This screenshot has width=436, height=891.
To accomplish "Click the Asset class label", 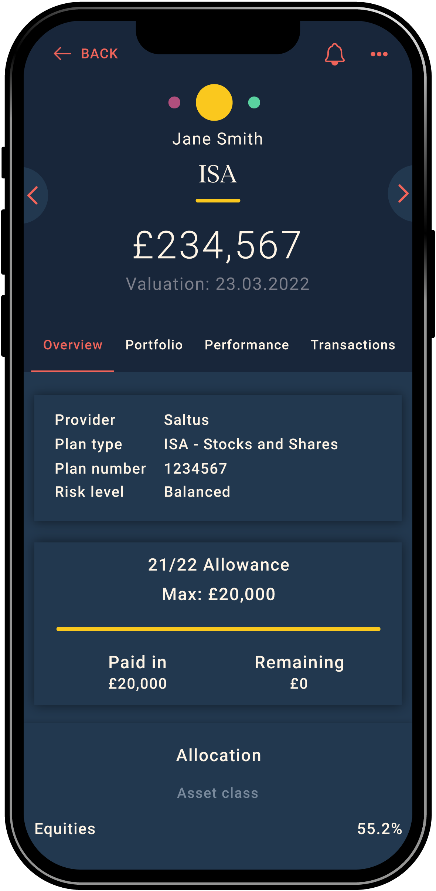I will click(218, 793).
